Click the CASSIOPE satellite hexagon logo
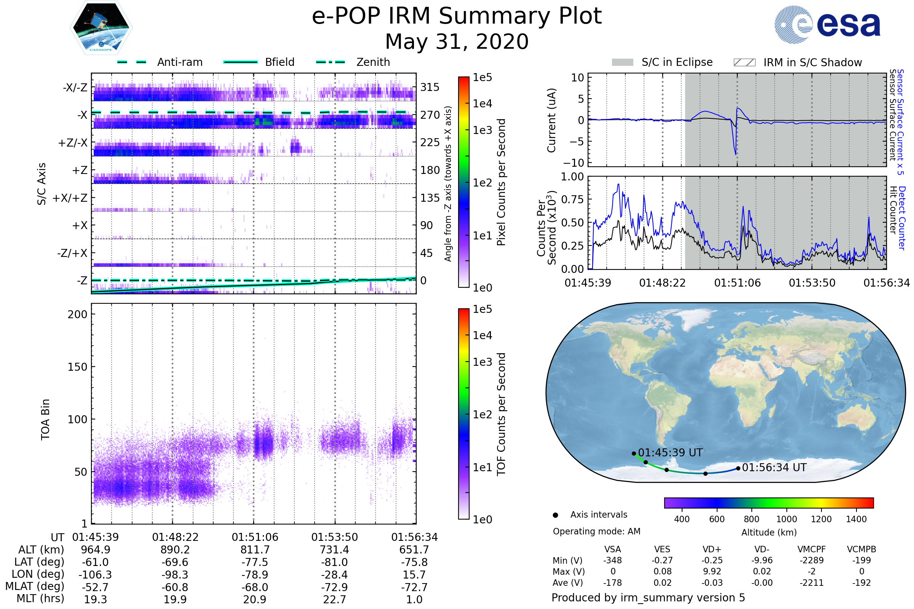This screenshot has height=609, width=914. click(x=101, y=27)
